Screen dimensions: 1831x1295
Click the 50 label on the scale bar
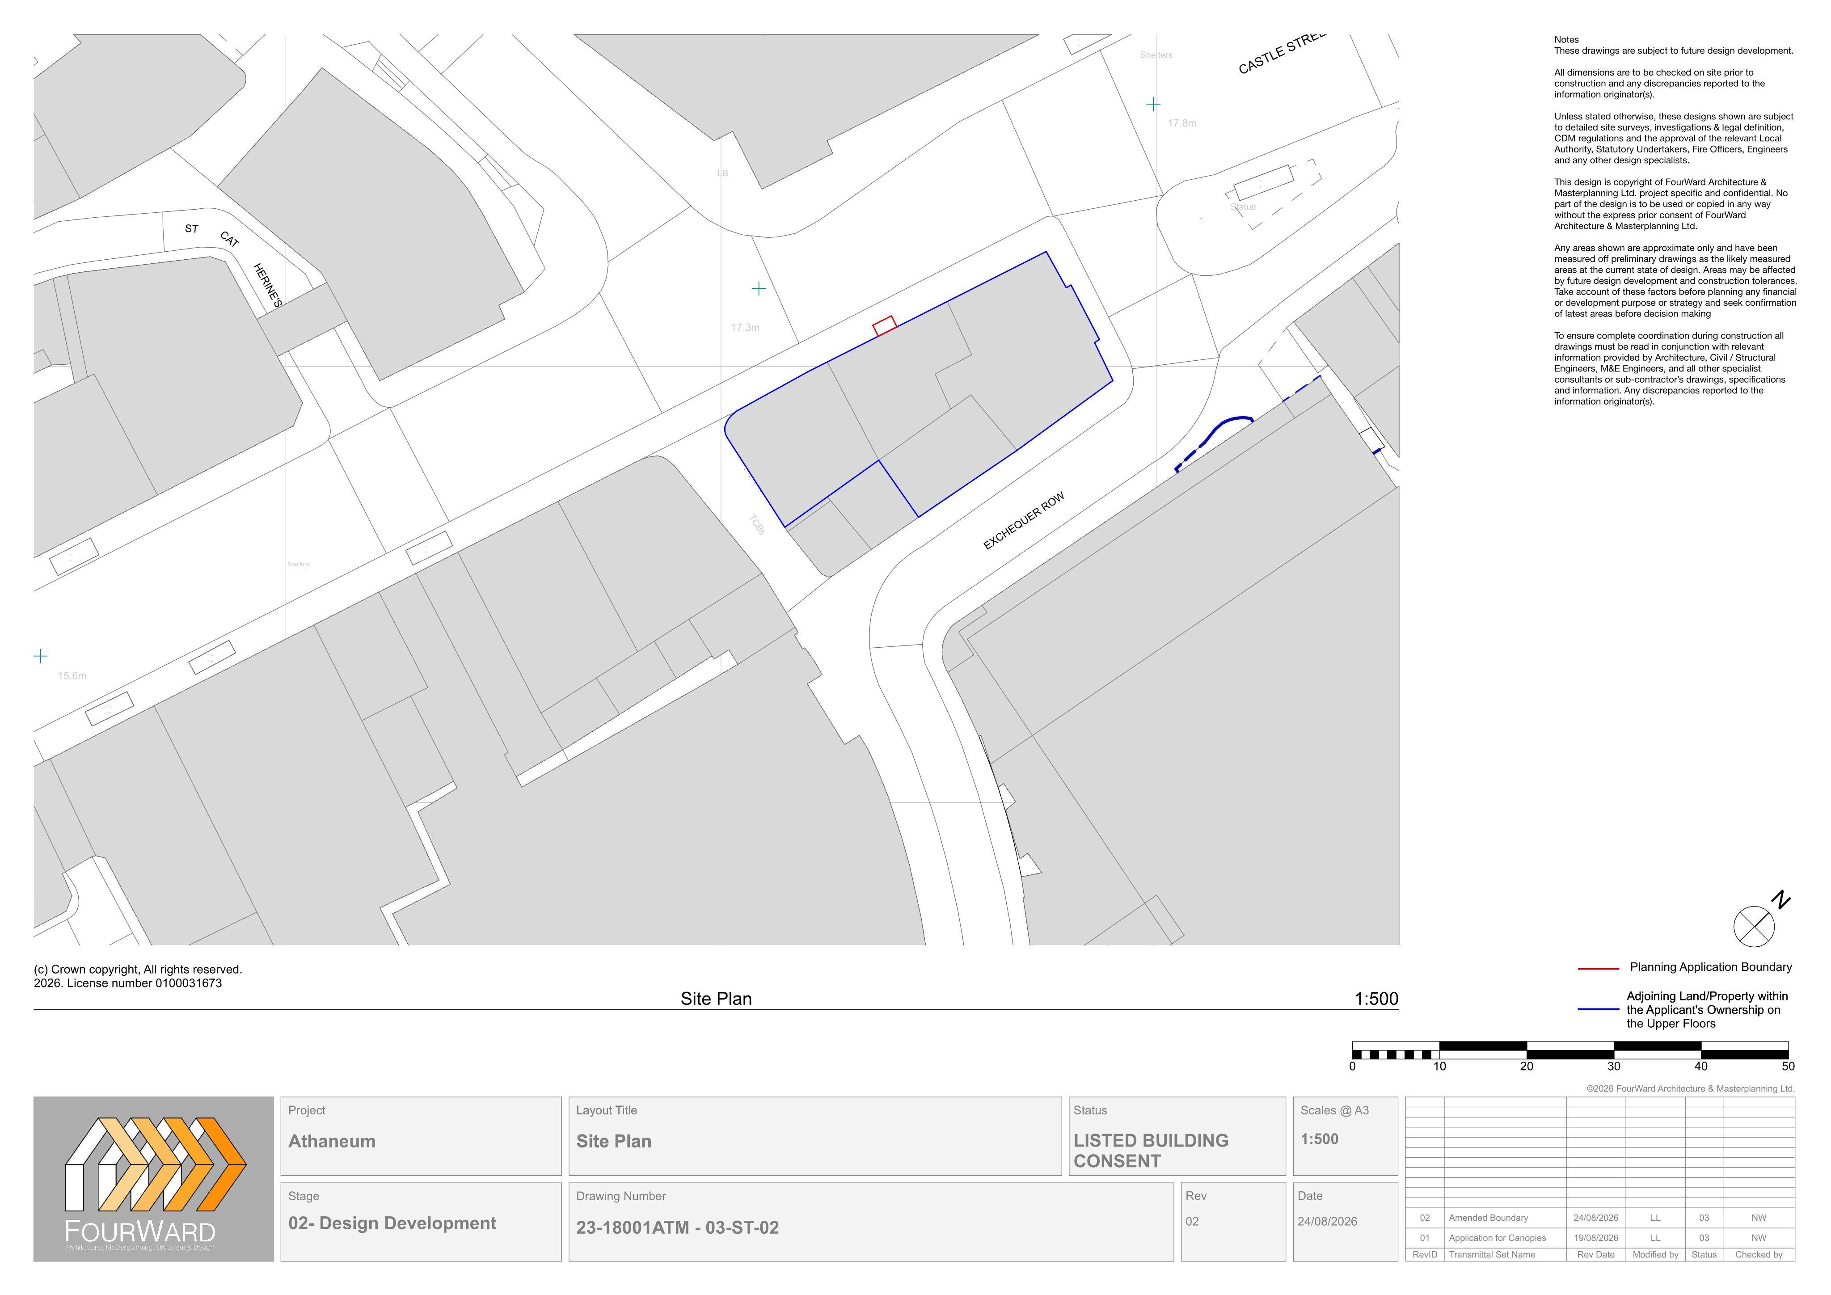pos(1789,1067)
